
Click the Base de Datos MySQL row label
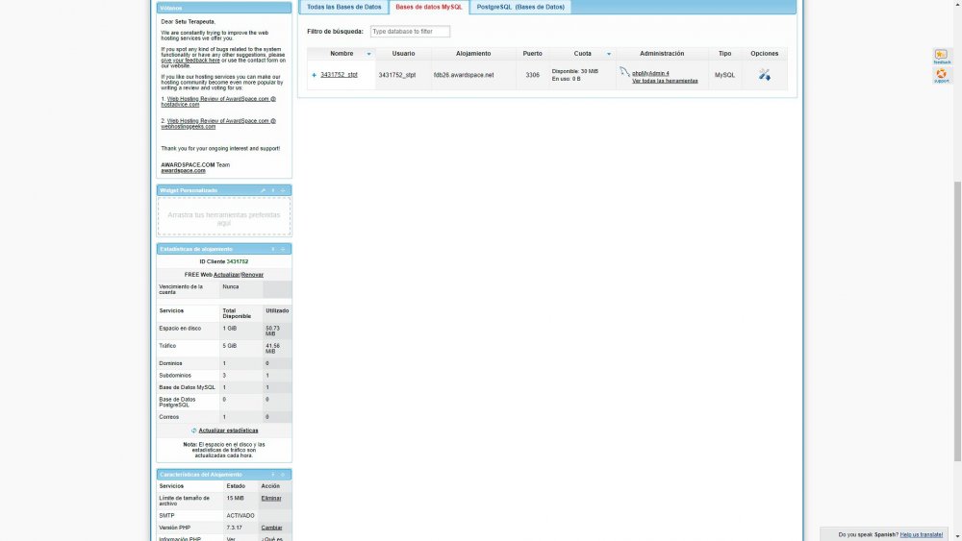coord(188,387)
